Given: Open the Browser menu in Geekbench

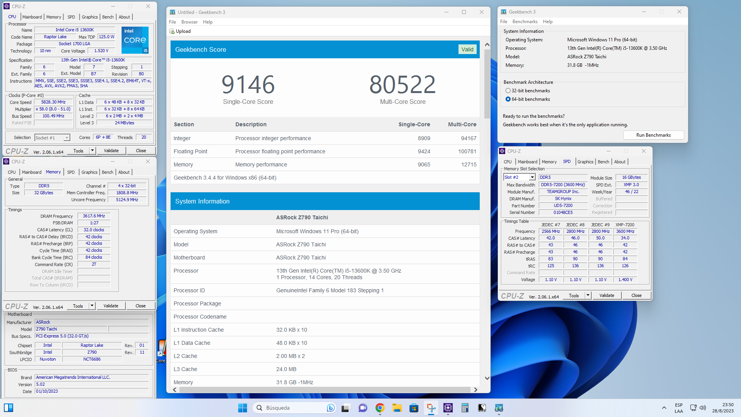Looking at the screenshot, I should [x=189, y=22].
